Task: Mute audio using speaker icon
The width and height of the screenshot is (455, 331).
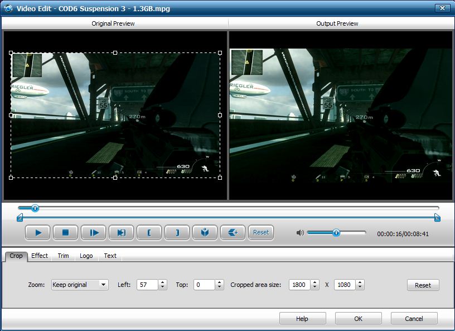Action: [300, 233]
